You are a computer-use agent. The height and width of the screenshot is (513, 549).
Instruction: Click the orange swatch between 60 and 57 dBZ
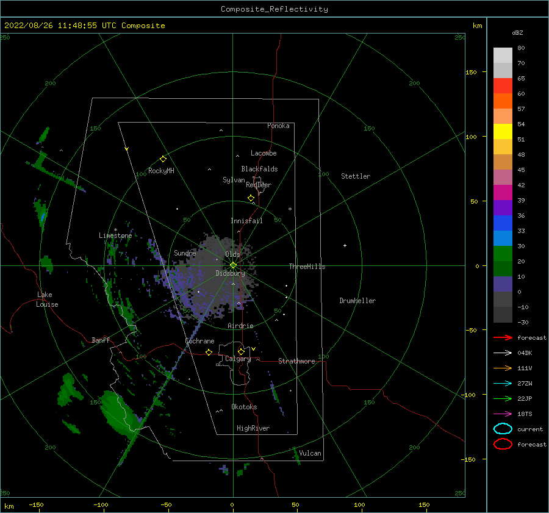tap(503, 101)
